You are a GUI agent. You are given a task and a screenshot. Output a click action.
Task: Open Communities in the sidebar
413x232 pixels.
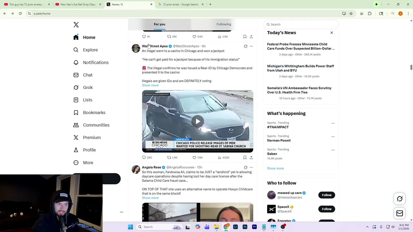coord(91,125)
